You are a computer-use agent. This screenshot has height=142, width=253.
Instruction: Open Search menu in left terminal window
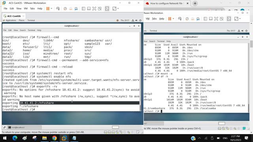tap(23, 30)
